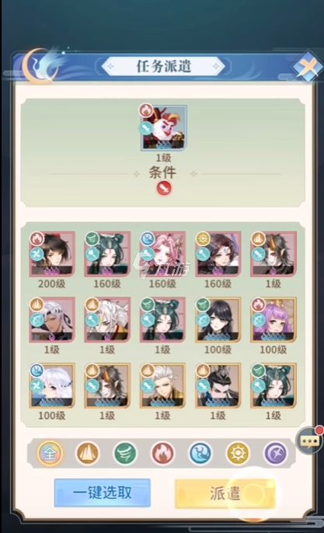Image resolution: width=324 pixels, height=533 pixels.
Task: Filter heroes by red fire element icon
Action: (x=163, y=453)
